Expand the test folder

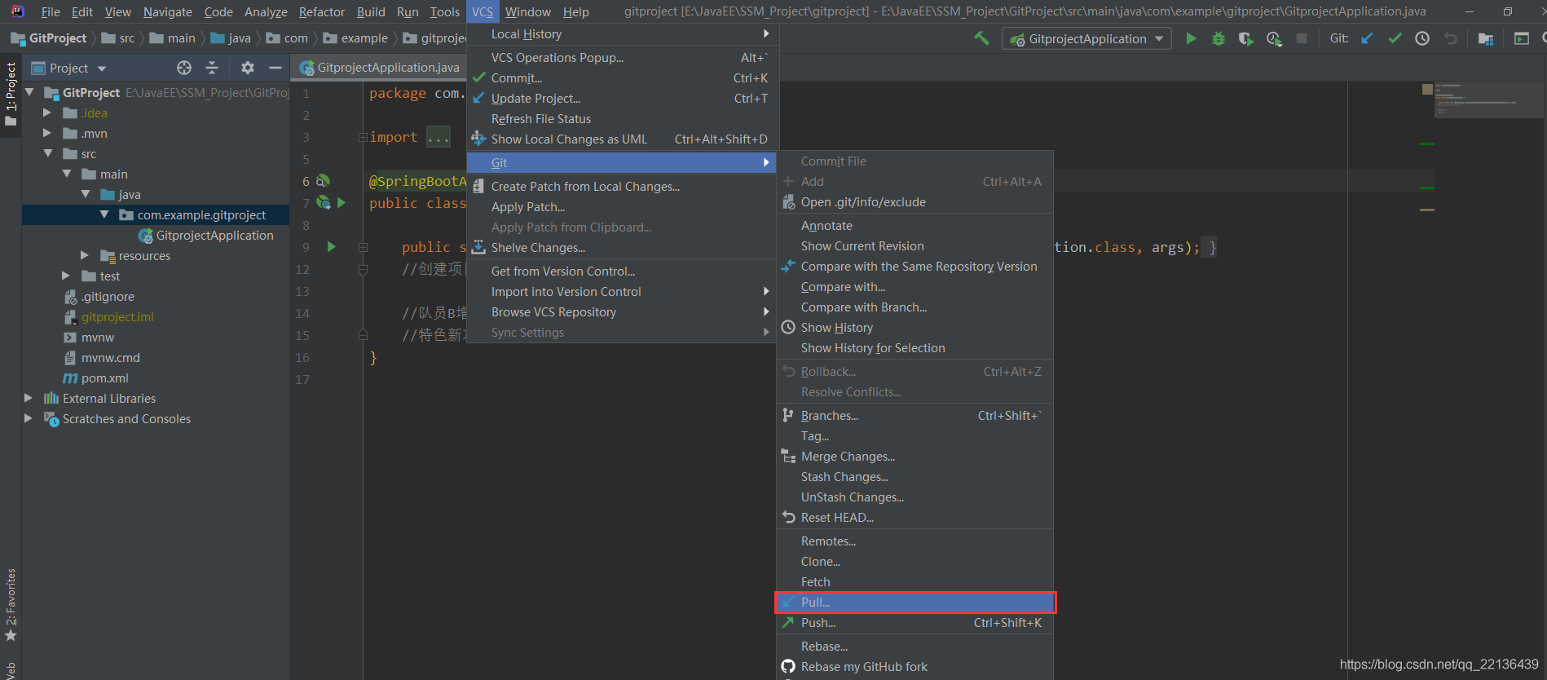[x=66, y=276]
